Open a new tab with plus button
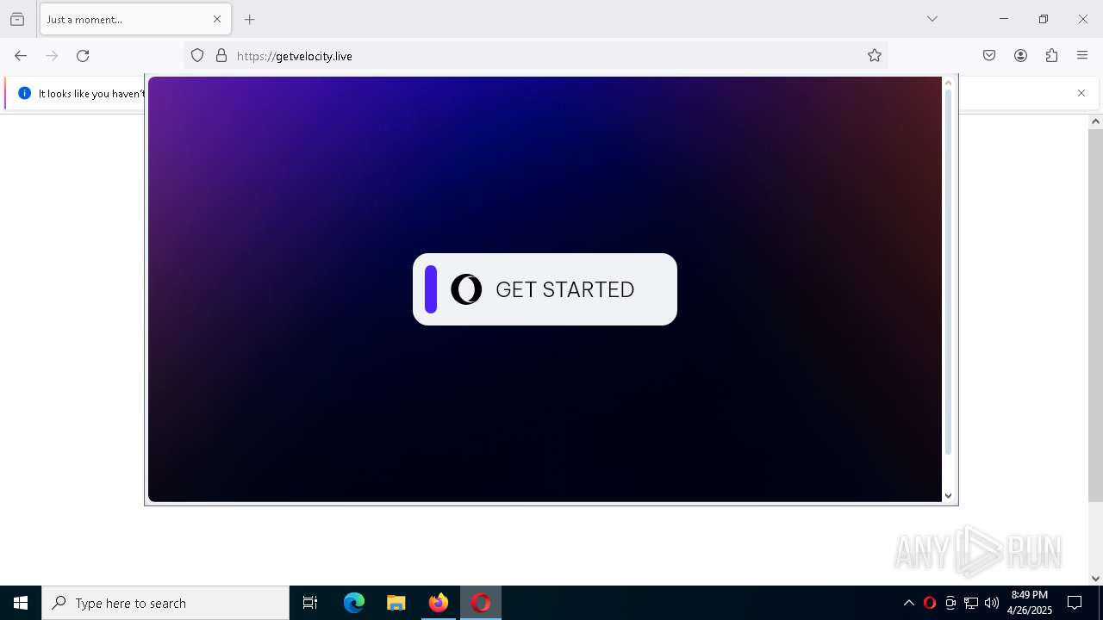The width and height of the screenshot is (1103, 620). [250, 19]
